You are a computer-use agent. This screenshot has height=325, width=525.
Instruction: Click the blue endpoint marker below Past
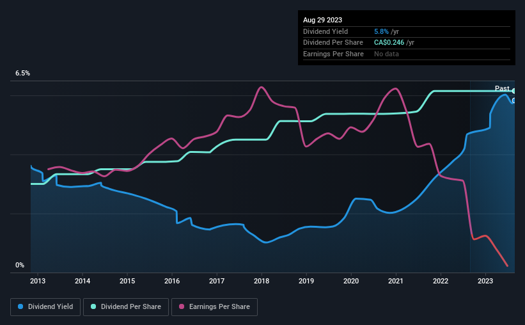point(513,100)
